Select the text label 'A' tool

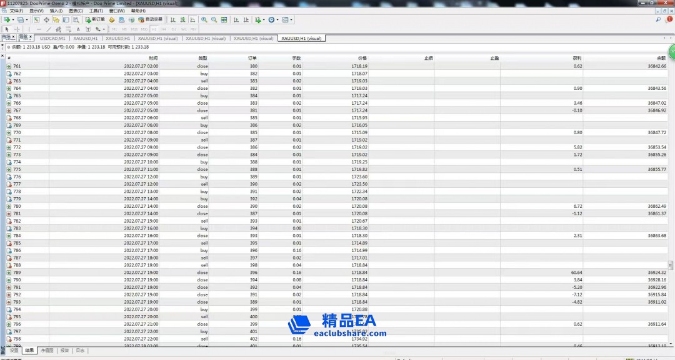(x=78, y=29)
